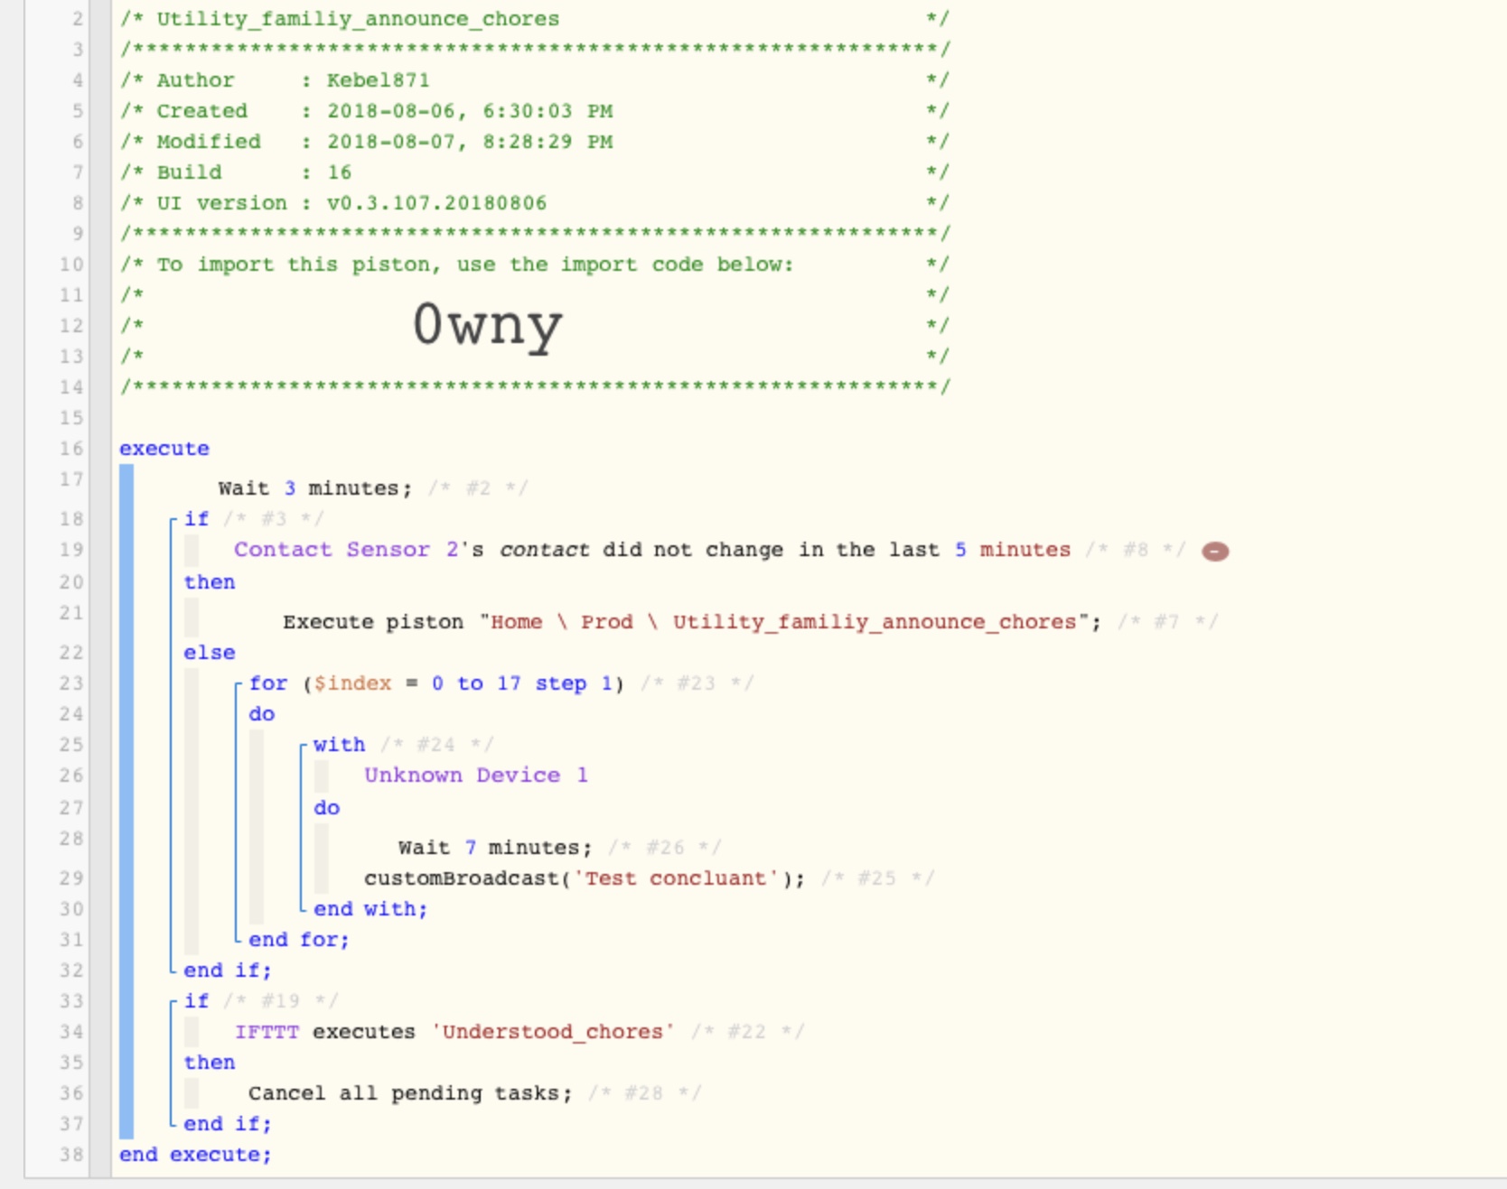Click the Execute piston action line
This screenshot has width=1507, height=1189.
click(692, 622)
